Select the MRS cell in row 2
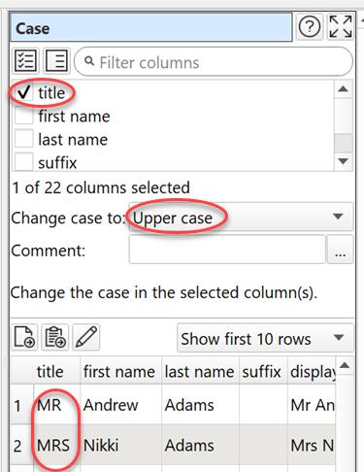Viewport: 364px width, 472px height. 56,445
